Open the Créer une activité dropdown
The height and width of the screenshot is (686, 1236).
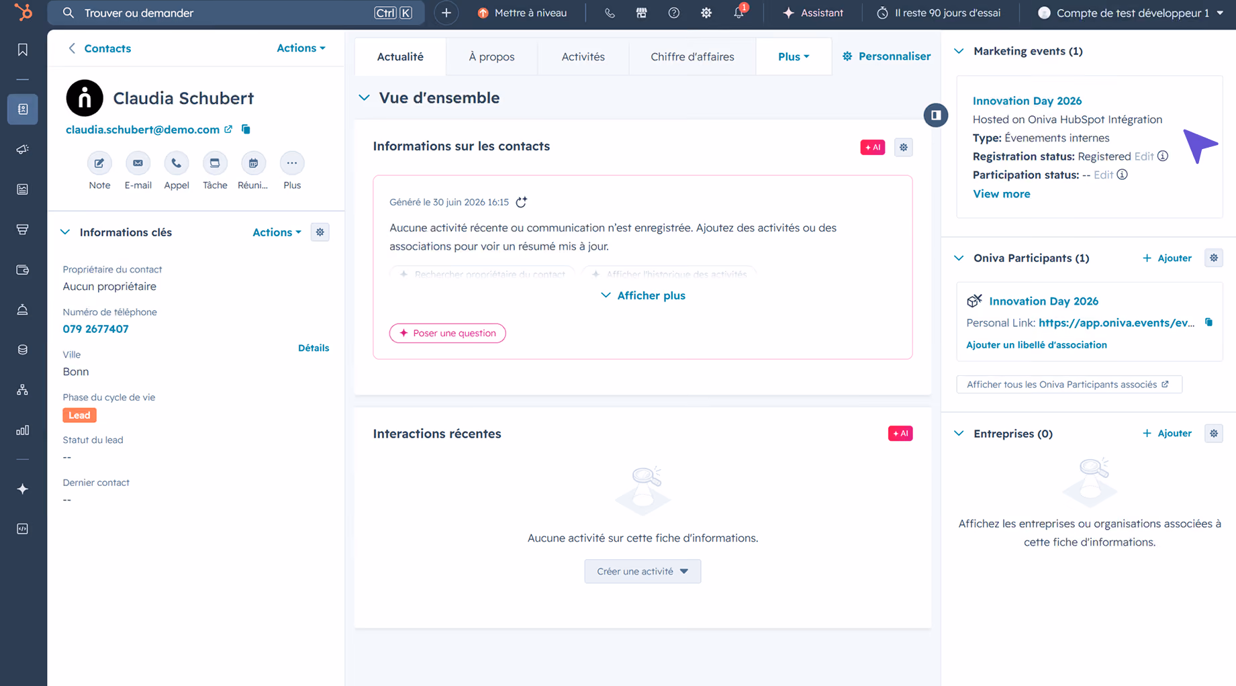coord(643,571)
